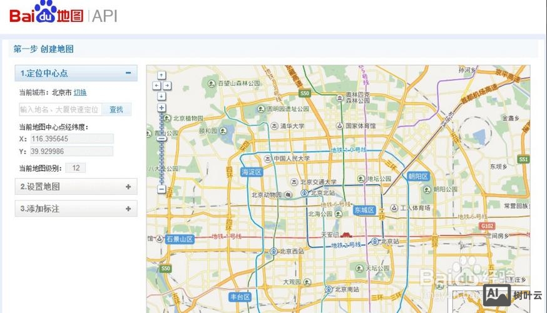This screenshot has height=313, width=547.
Task: Click the 海淀区 district label
Action: tap(252, 172)
